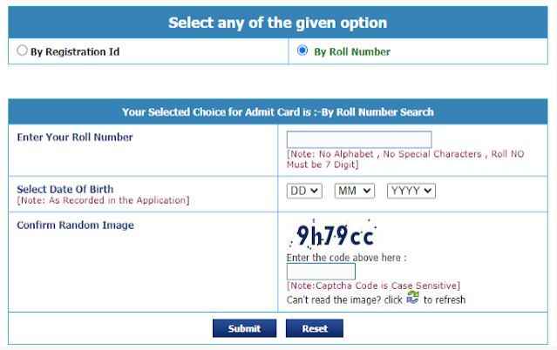
Task: Click the "Your Selected Choice for Admit Card" banner
Action: click(278, 112)
